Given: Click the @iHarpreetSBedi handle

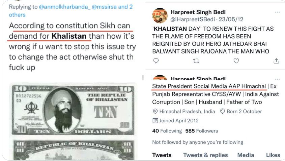Looking at the screenshot, I should click(193, 19).
